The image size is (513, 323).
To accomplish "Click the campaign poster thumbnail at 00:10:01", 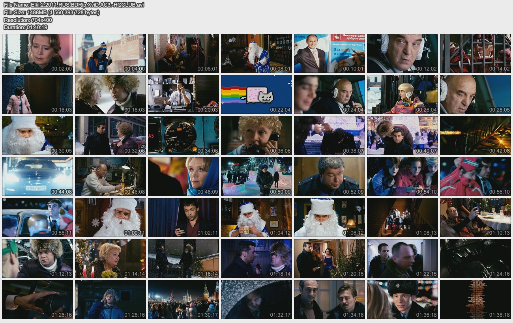I will point(330,54).
